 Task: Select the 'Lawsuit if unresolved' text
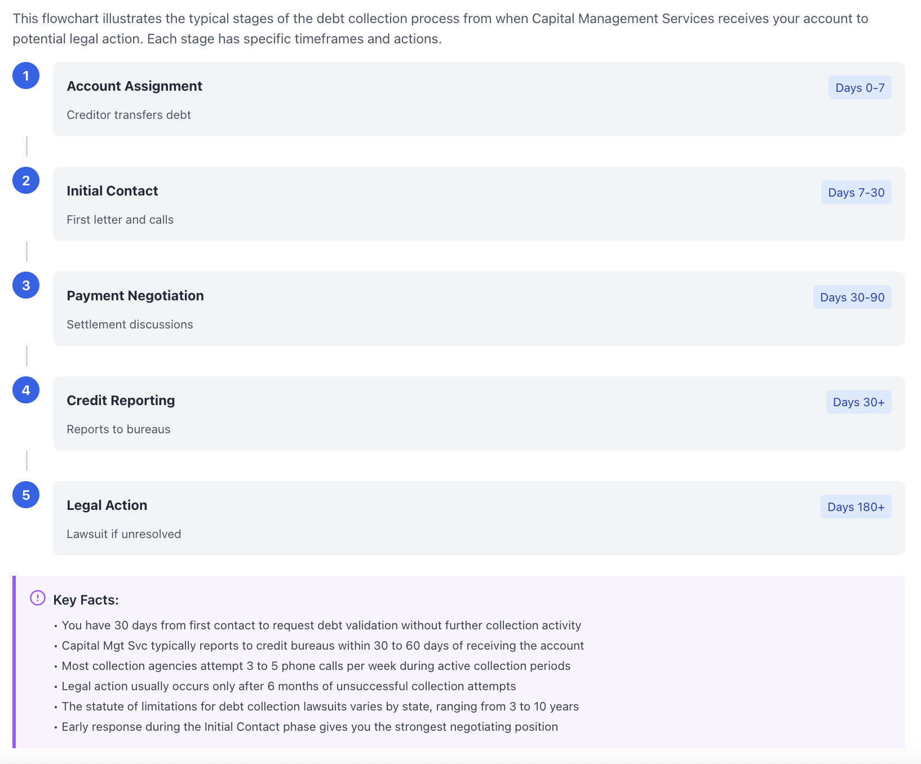click(x=124, y=534)
